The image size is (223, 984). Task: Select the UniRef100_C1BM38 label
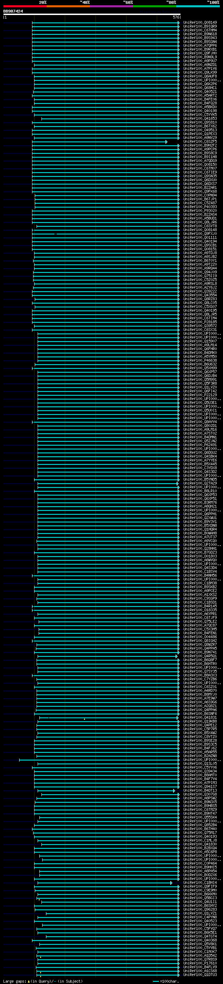coord(200,583)
